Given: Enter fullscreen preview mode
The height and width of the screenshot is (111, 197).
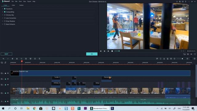Looking at the screenshot, I should pyautogui.click(x=195, y=54).
